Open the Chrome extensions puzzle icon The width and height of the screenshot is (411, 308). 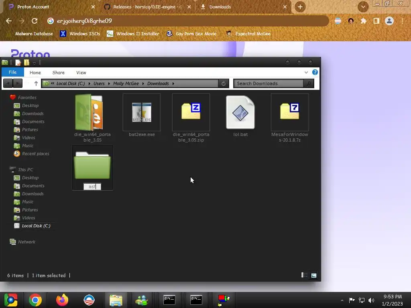pos(363,21)
